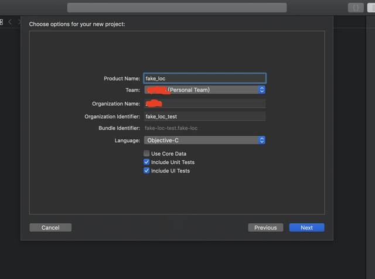Viewport: 375px width, 279px height.
Task: Click the Language popup arrows button
Action: click(262, 140)
